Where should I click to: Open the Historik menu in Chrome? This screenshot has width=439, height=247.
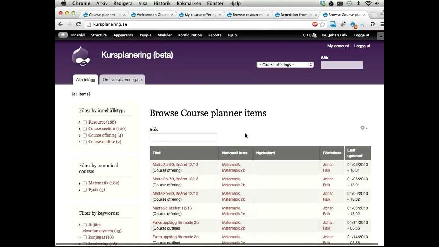[162, 3]
